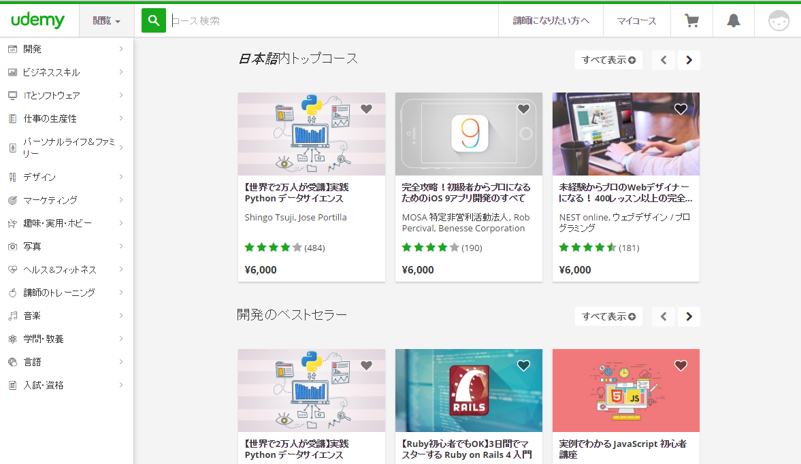Wishlist the Python course in 日本語内トップコース

click(366, 109)
